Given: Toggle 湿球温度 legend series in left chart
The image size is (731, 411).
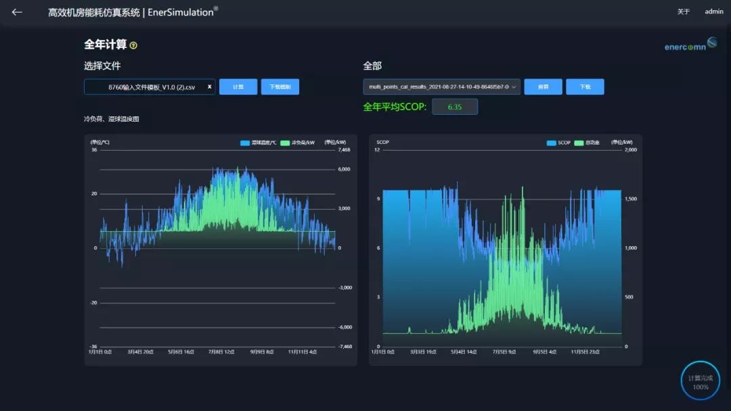Looking at the screenshot, I should point(254,143).
